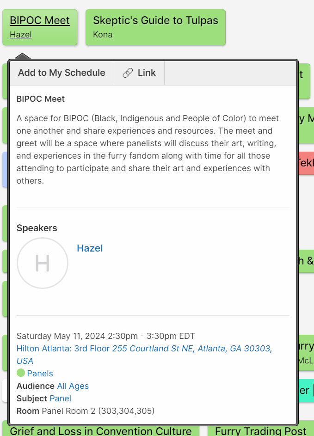Click the red session card behind popup
Screen dimensions: 314x436
click(306, 163)
